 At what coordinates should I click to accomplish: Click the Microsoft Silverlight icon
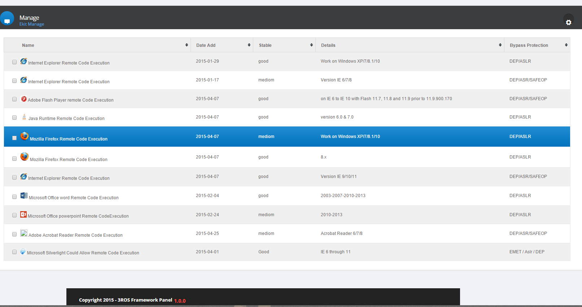click(x=23, y=252)
